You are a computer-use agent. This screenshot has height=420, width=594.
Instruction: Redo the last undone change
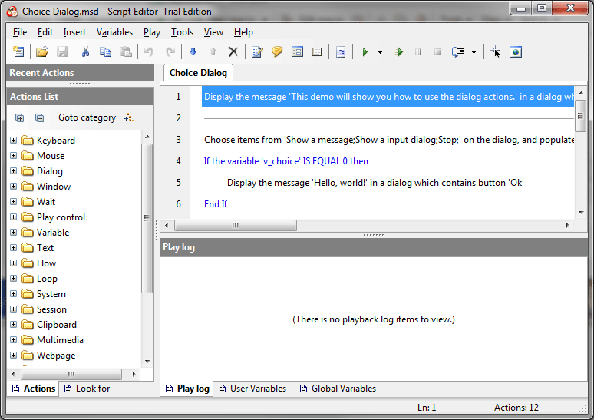point(170,51)
